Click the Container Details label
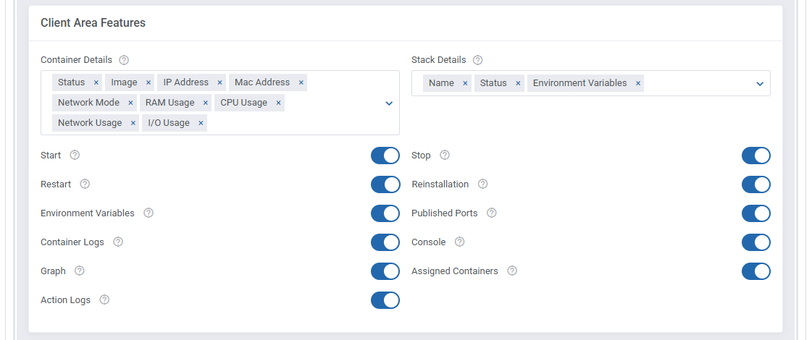The width and height of the screenshot is (812, 340). point(76,60)
